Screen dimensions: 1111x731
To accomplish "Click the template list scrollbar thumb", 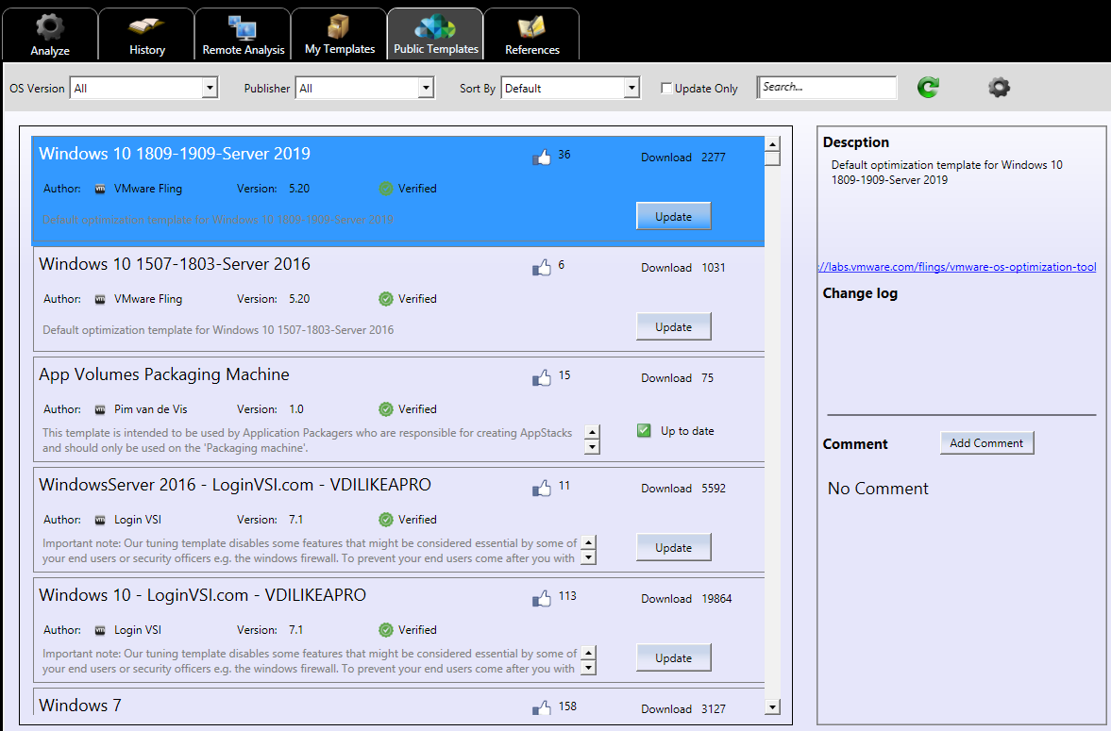I will 772,158.
